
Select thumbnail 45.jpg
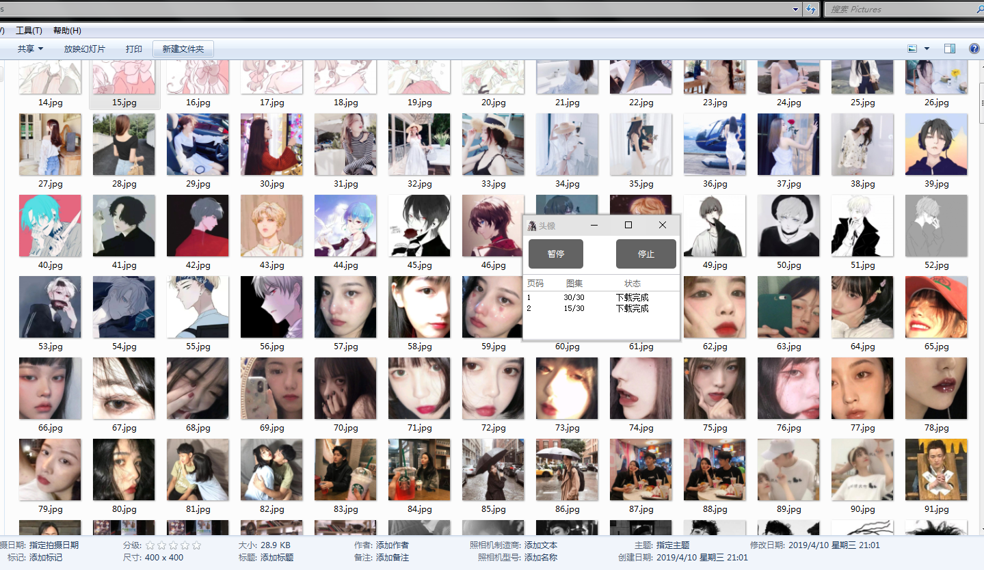420,226
